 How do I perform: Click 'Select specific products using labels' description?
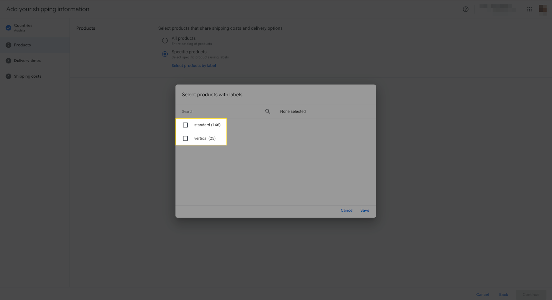pos(200,57)
